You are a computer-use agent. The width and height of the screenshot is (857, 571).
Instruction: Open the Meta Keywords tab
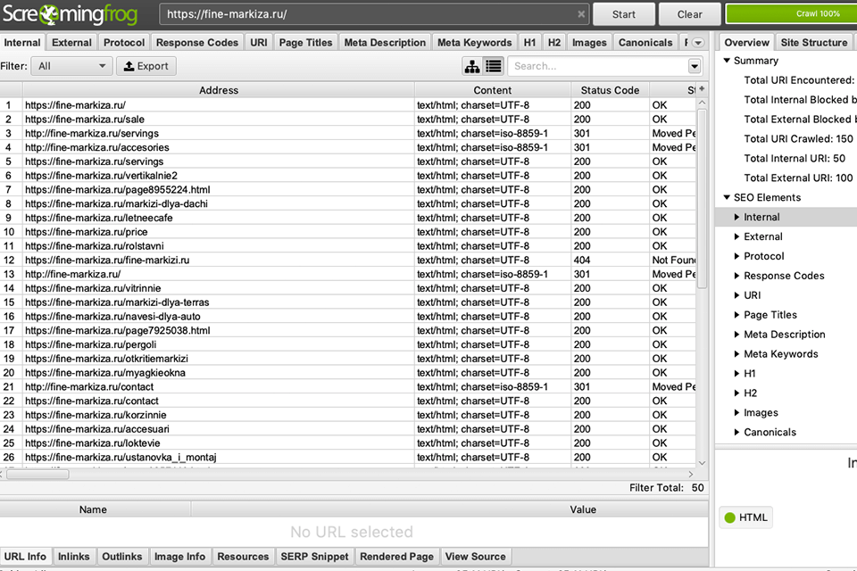pyautogui.click(x=474, y=43)
